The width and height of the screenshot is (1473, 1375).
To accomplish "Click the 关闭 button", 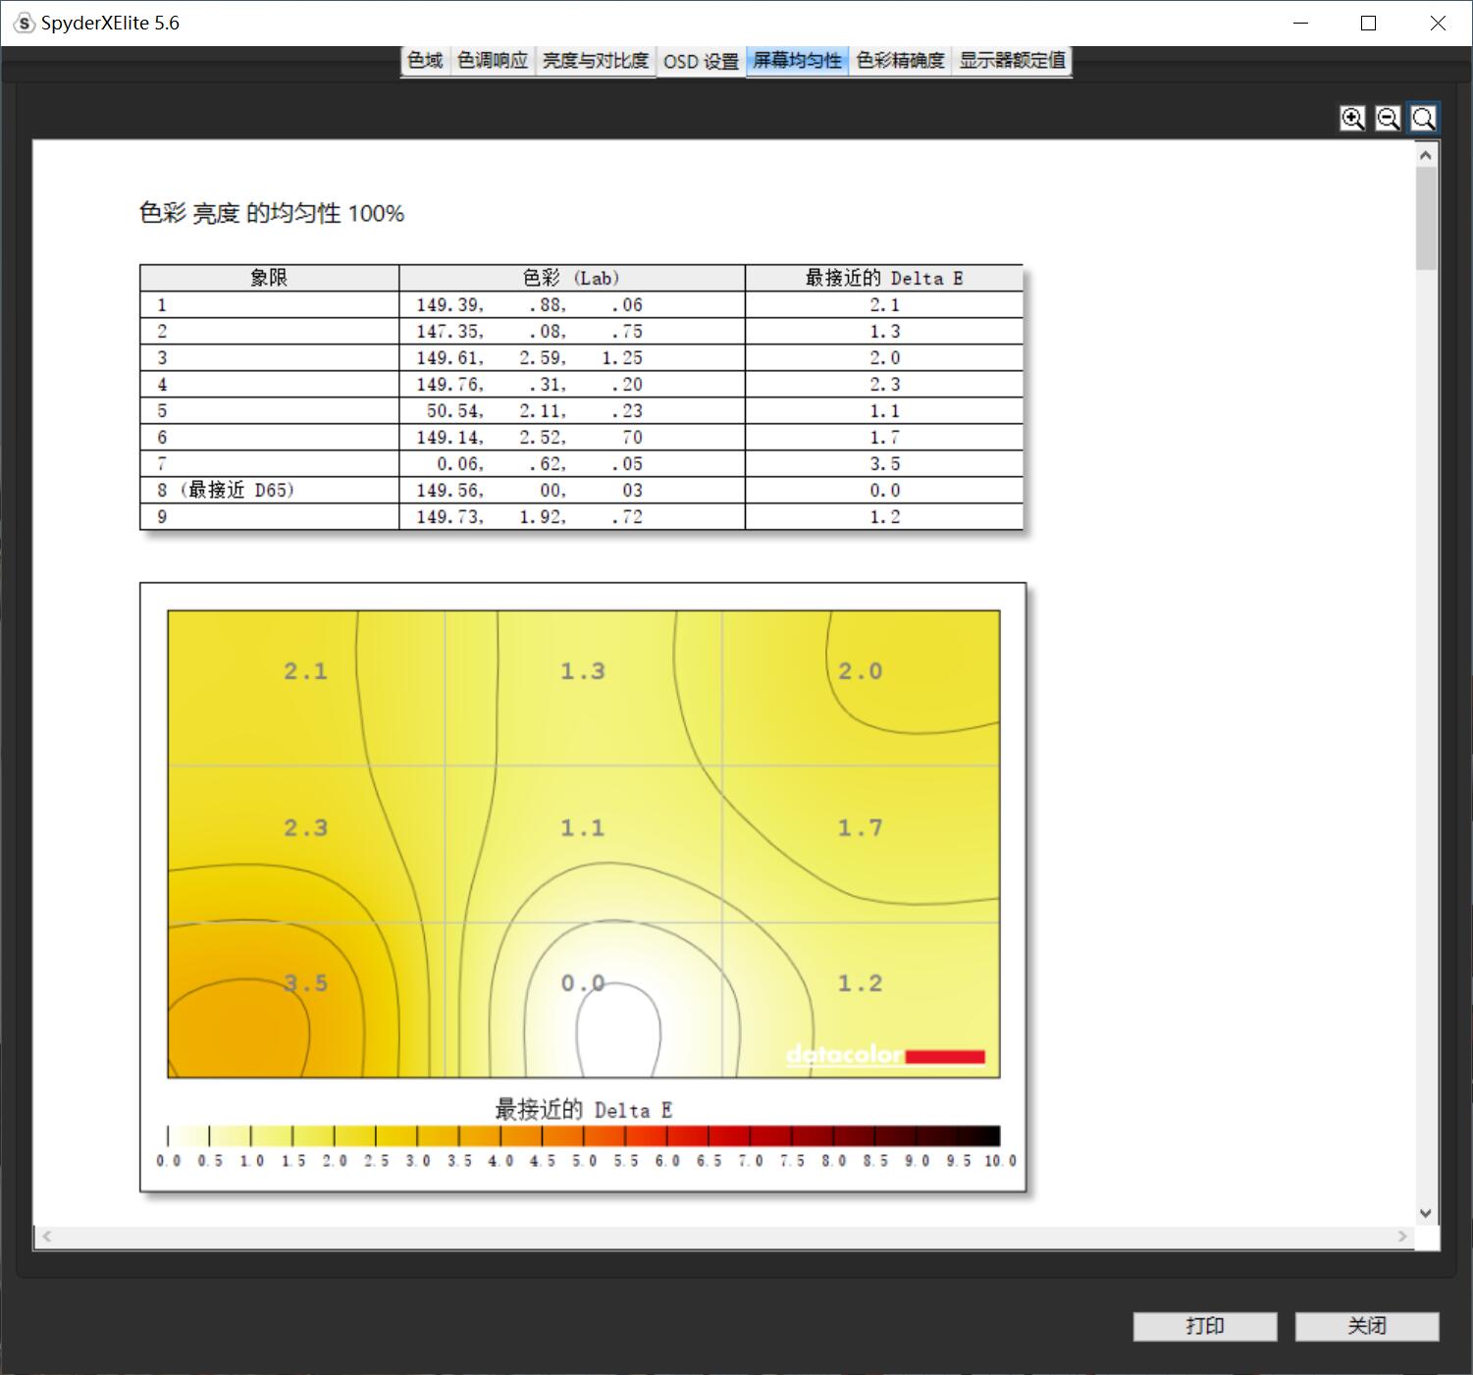I will coord(1367,1326).
